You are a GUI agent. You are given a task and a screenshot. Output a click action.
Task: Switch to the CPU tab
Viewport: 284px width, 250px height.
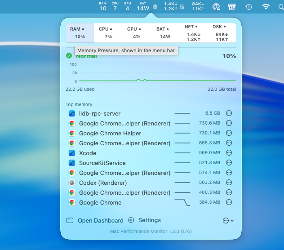pos(108,33)
